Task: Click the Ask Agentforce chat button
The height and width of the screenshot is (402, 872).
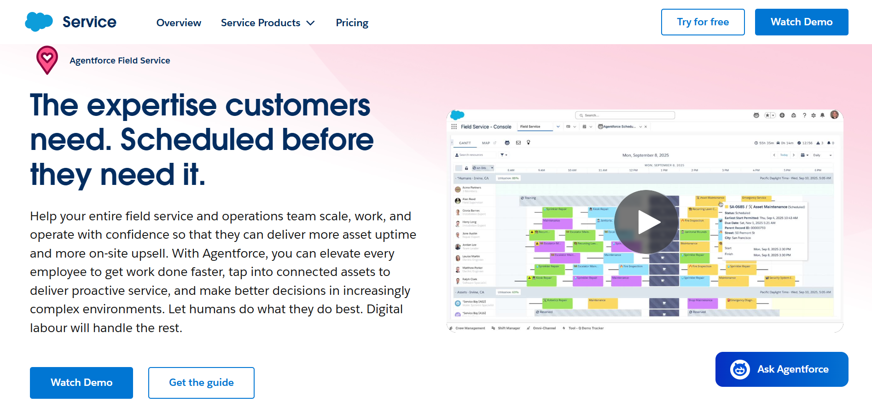Action: click(x=782, y=369)
